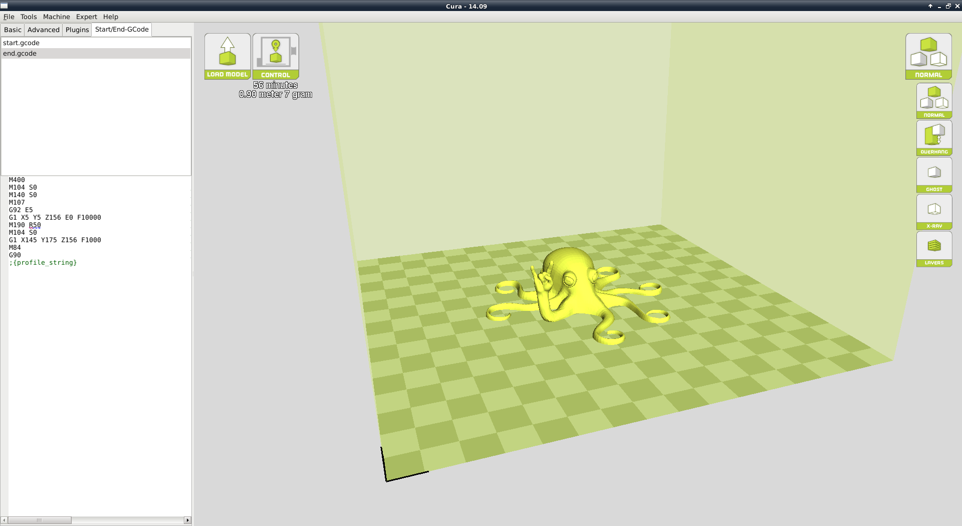Viewport: 962px width, 526px height.
Task: Click the horizontal scrollbar thumb in gcode editor
Action: (x=40, y=520)
